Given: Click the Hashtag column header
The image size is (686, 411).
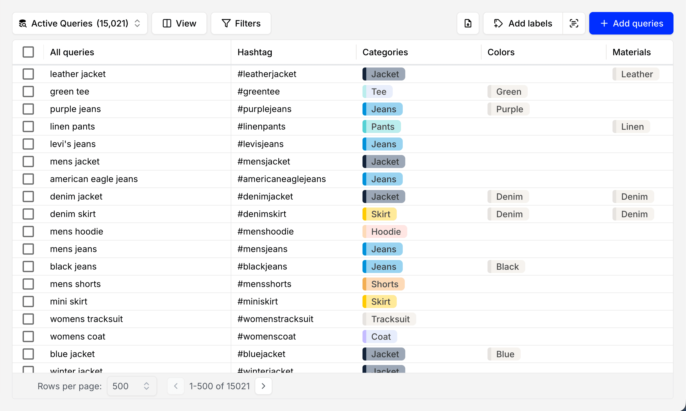Looking at the screenshot, I should click(x=255, y=52).
